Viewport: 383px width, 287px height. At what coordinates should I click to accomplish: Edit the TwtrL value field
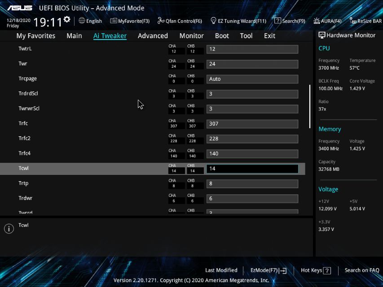click(252, 49)
